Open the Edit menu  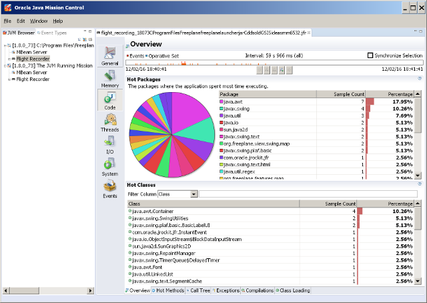coord(21,21)
